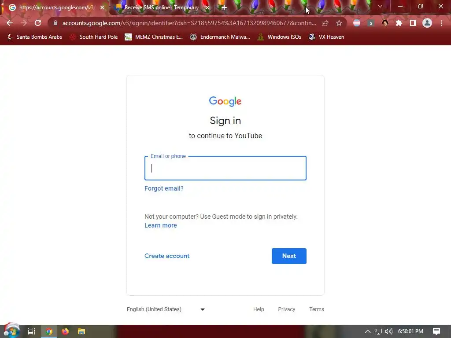
Task: Open the VX Heaven bookmark
Action: coord(326,37)
